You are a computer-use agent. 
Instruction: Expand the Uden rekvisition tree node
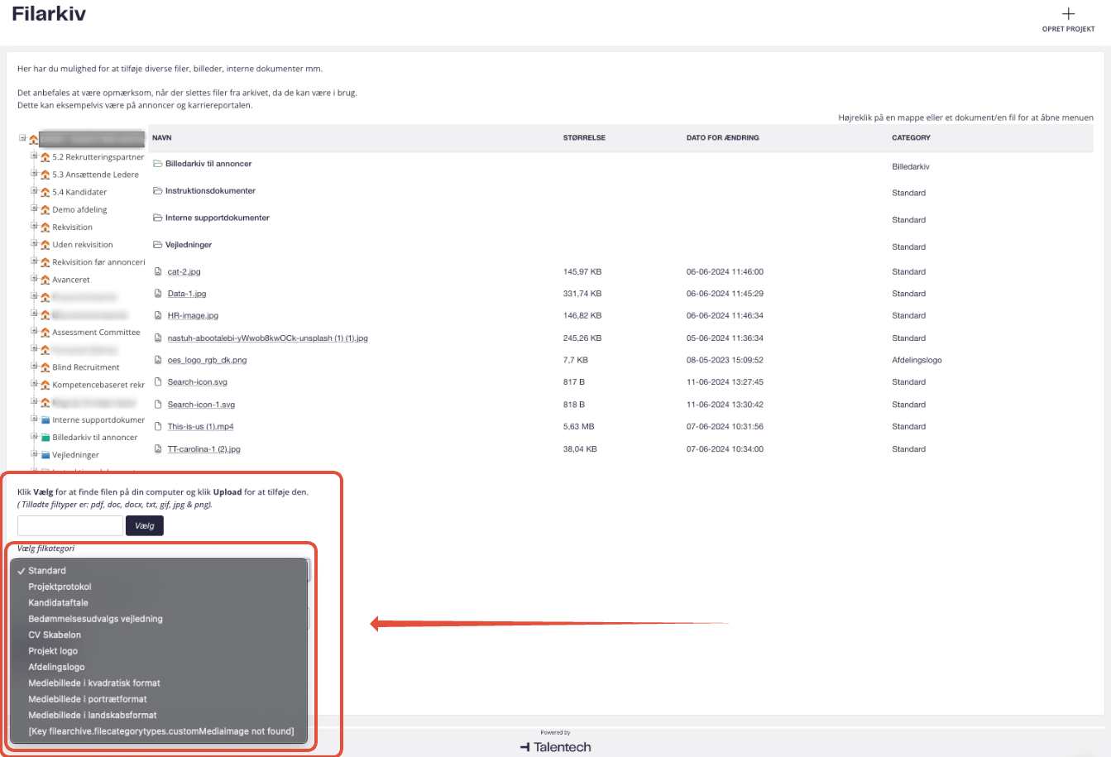click(35, 243)
